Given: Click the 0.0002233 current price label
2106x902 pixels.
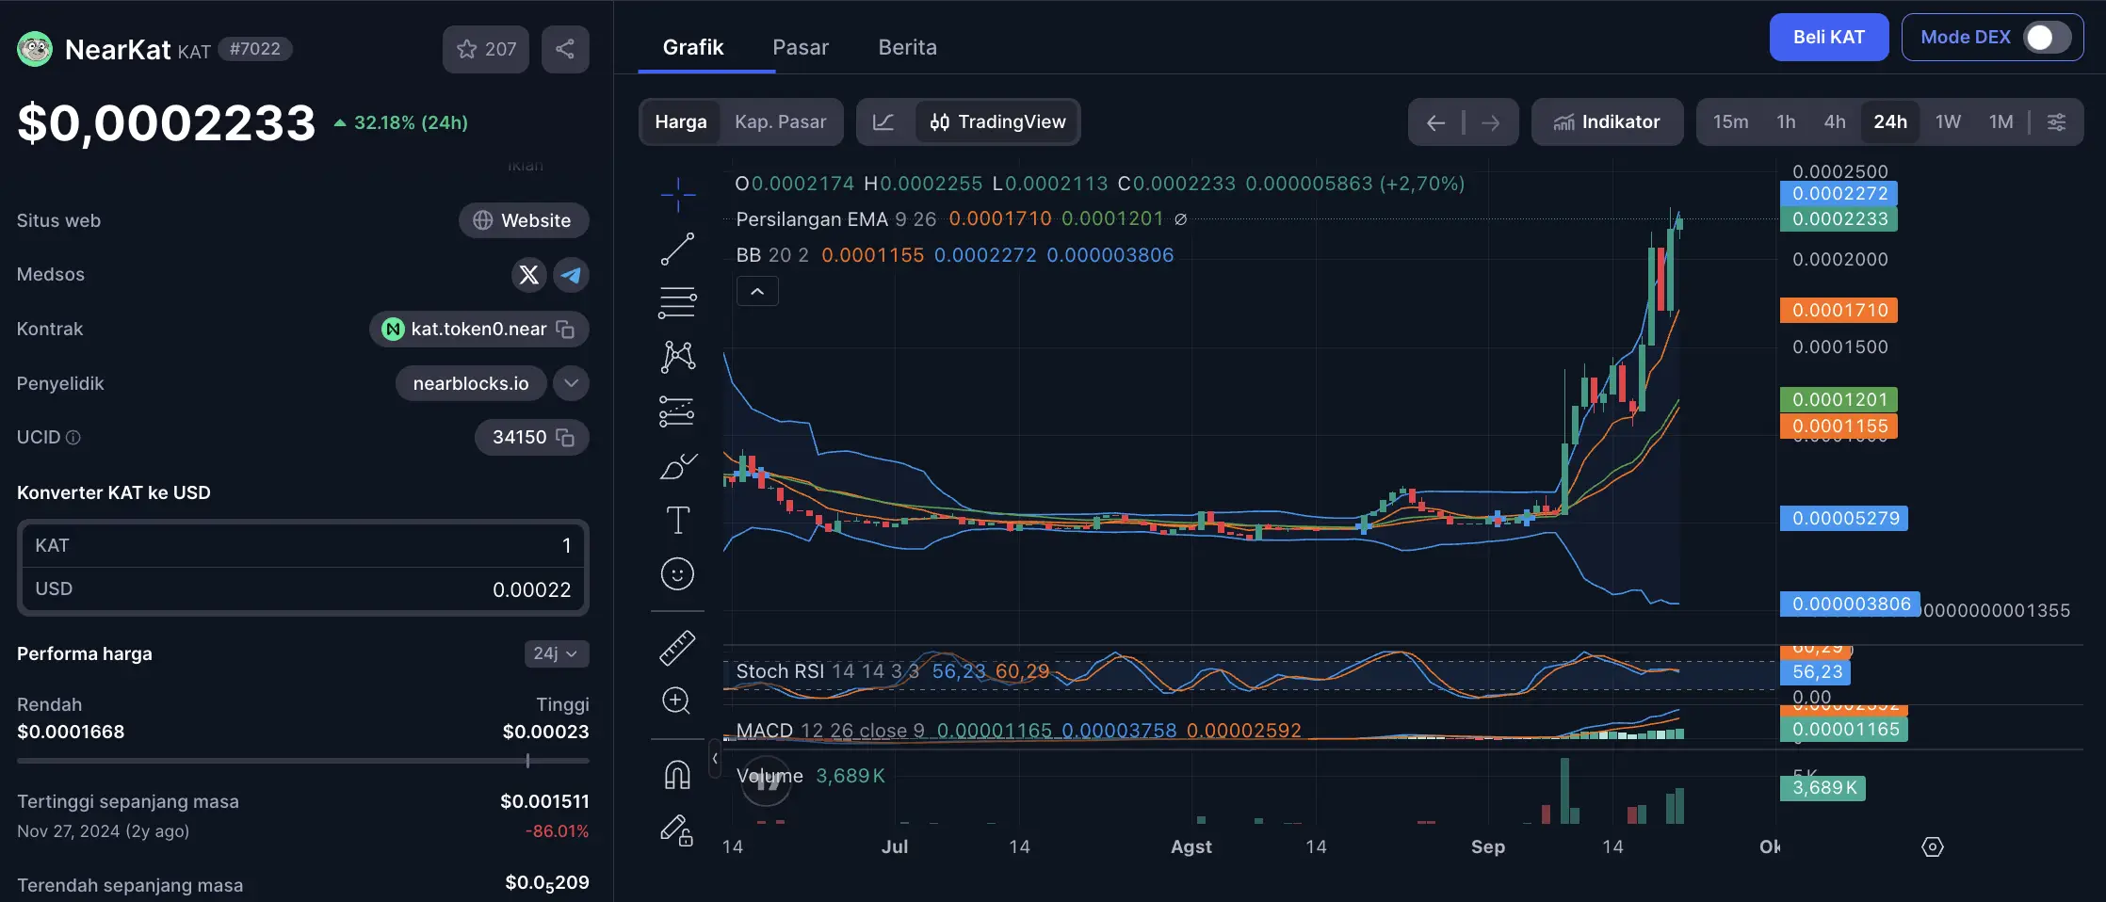Looking at the screenshot, I should 1839,219.
